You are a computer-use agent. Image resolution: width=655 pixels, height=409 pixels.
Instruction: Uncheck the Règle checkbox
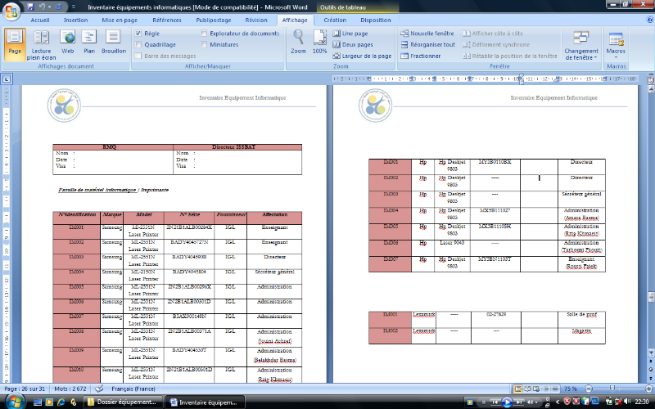tap(138, 33)
